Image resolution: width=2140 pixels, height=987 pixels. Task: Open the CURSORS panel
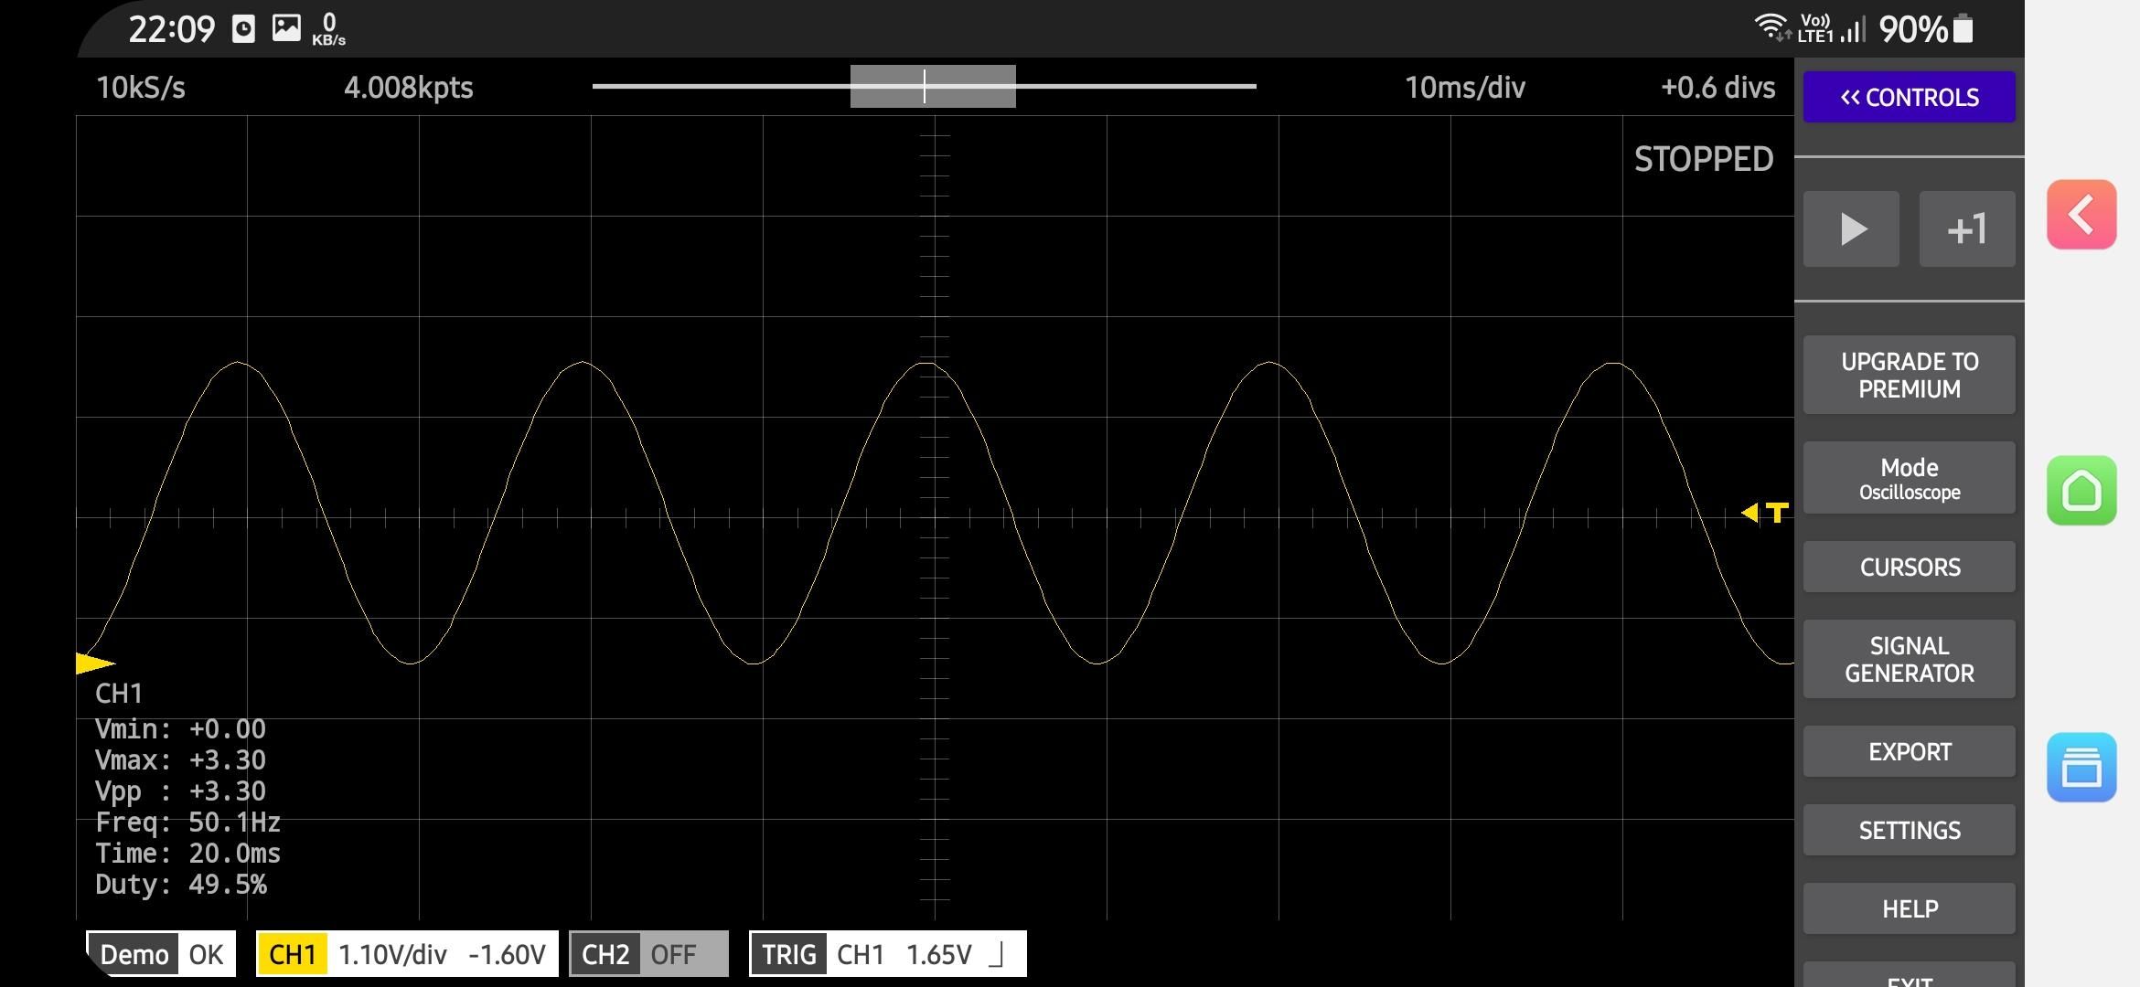(x=1909, y=566)
